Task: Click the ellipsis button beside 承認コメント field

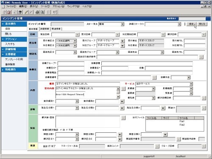Action: (x=157, y=146)
